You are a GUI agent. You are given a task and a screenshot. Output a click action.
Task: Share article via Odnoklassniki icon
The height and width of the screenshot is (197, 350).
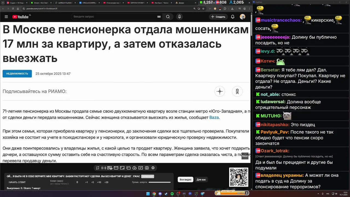coord(237,91)
